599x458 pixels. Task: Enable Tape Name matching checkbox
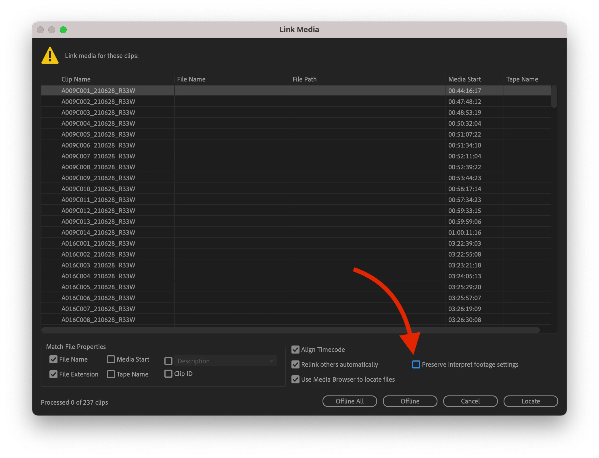[111, 374]
